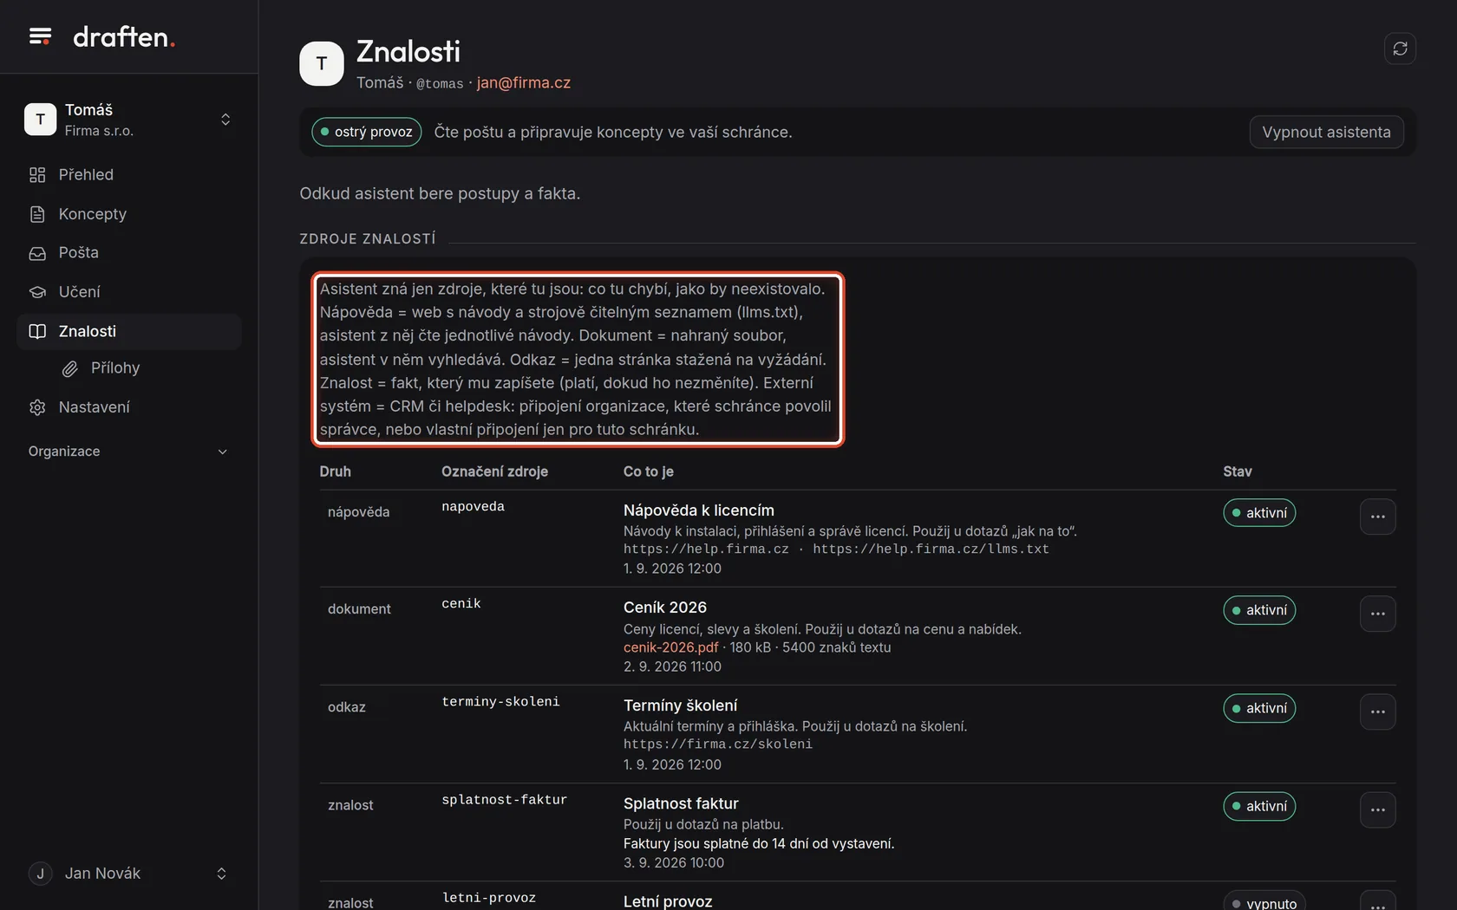Click the Znalosti book icon

pyautogui.click(x=37, y=331)
